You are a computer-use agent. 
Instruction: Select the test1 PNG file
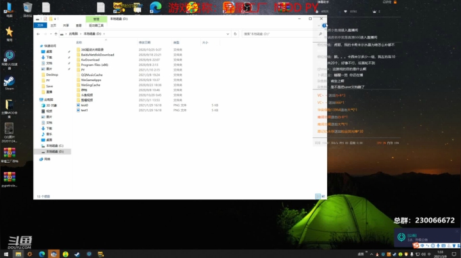point(85,110)
